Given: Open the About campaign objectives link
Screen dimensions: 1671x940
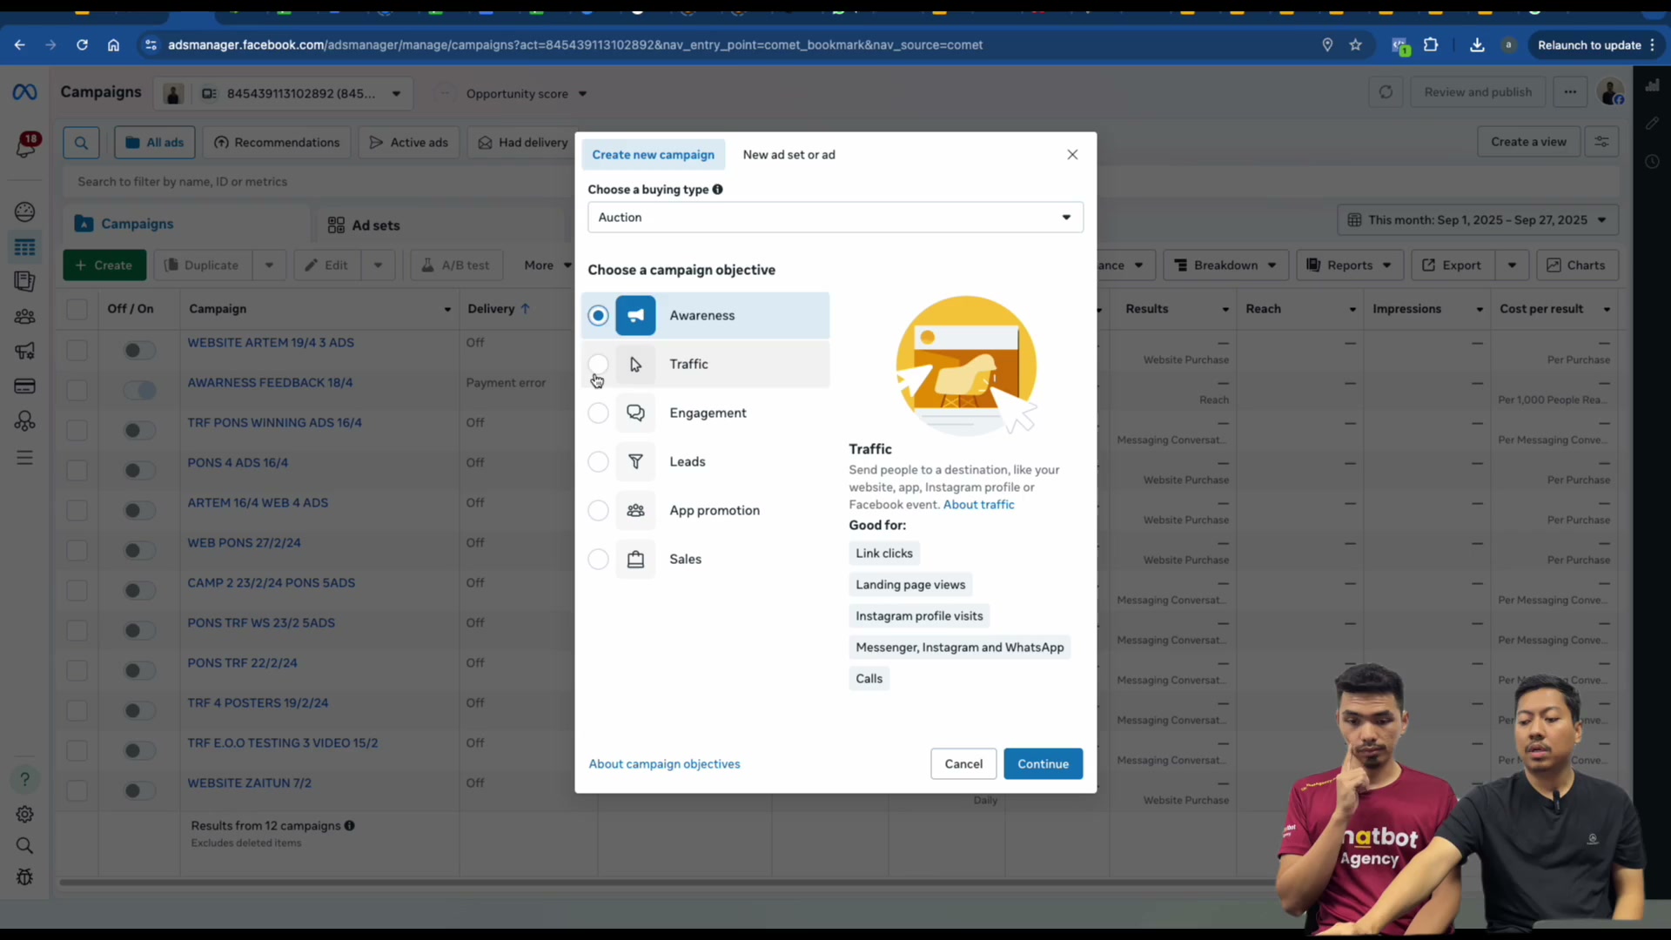Looking at the screenshot, I should pyautogui.click(x=664, y=764).
